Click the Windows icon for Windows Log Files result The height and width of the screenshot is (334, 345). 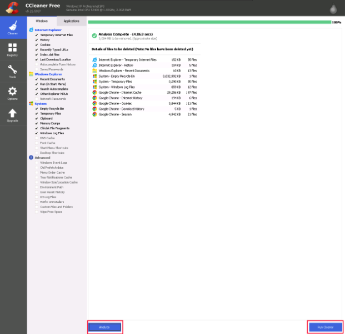coord(94,87)
